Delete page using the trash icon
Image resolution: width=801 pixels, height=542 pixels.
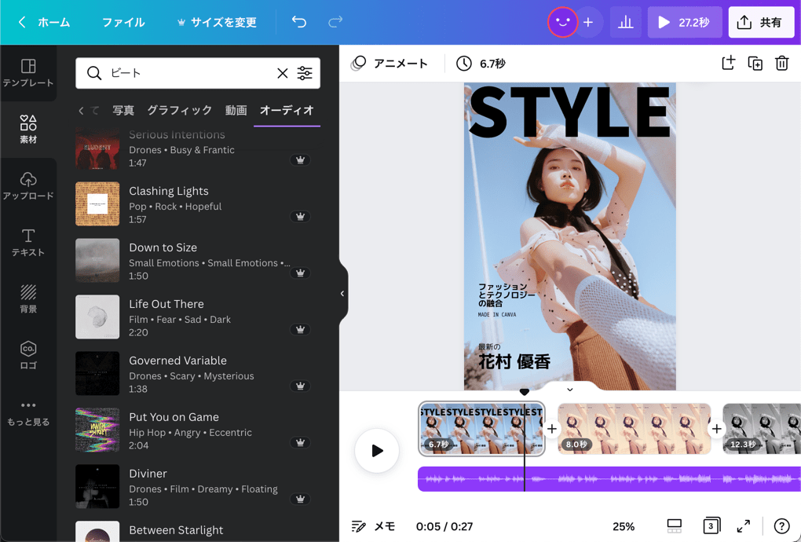(781, 64)
